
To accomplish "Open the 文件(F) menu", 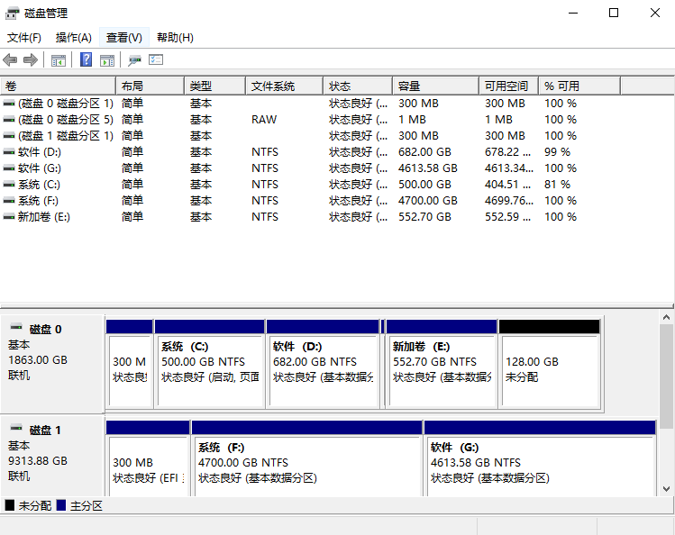I will click(x=24, y=38).
